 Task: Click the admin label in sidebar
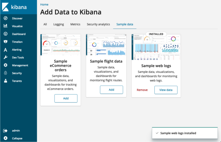[x=16, y=131]
